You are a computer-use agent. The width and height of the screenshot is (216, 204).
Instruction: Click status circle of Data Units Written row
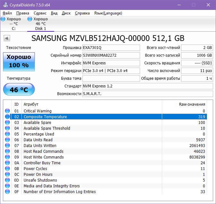click(7, 145)
